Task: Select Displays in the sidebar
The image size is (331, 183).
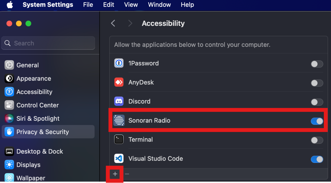Action: 48,165
